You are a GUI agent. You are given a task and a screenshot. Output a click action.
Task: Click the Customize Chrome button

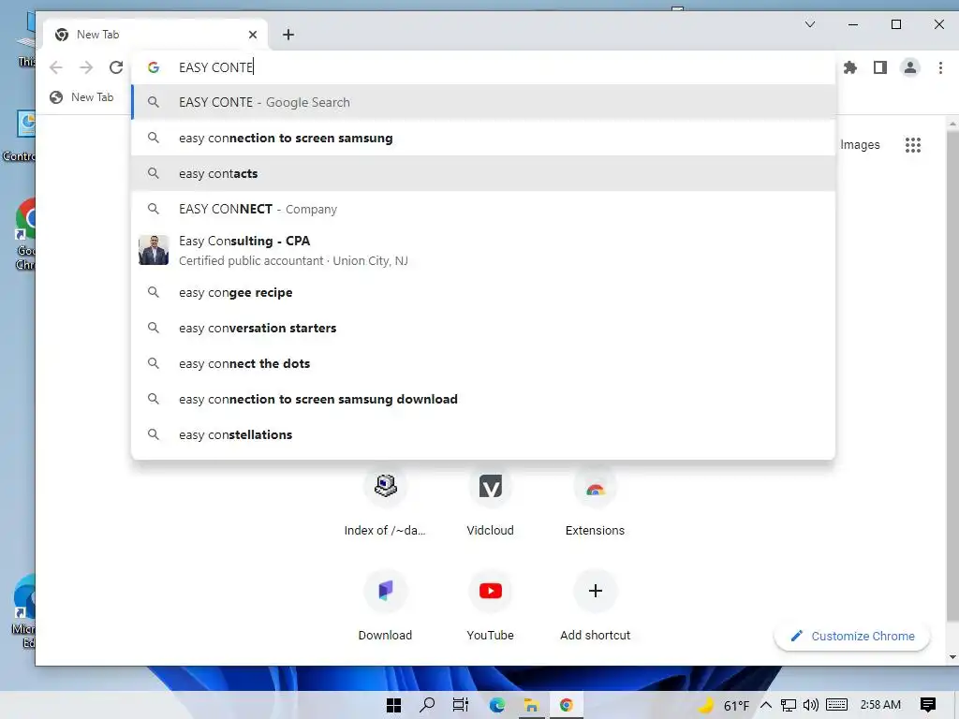[852, 636]
